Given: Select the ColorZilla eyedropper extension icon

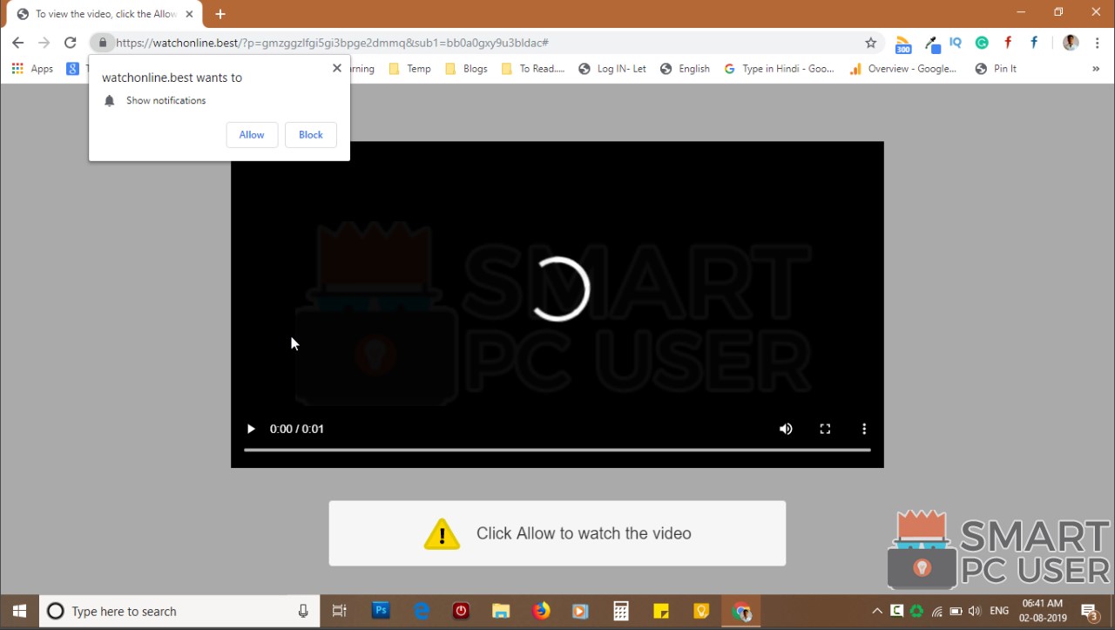Looking at the screenshot, I should 932,43.
